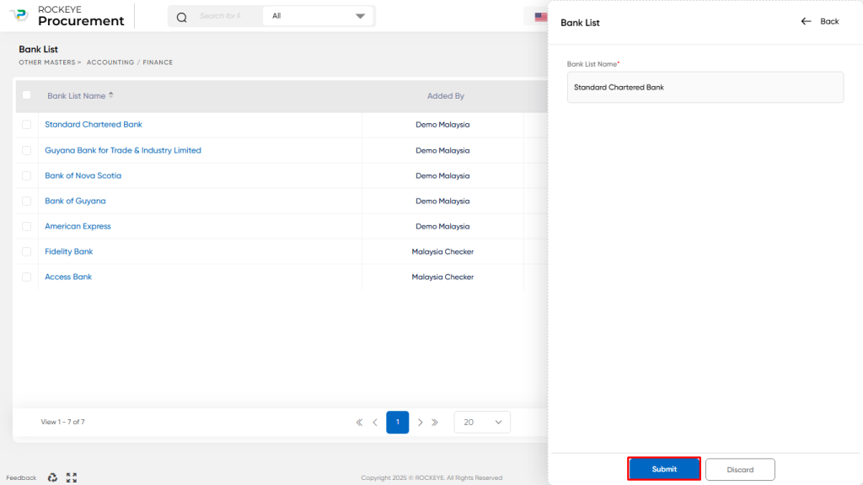Click the Added By column header
Screen dimensions: 863x485
(x=446, y=96)
